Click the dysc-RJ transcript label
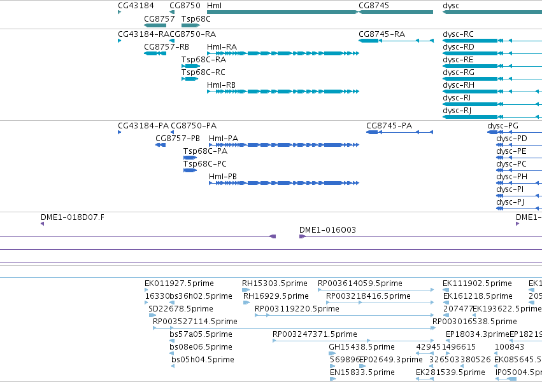 (x=457, y=111)
